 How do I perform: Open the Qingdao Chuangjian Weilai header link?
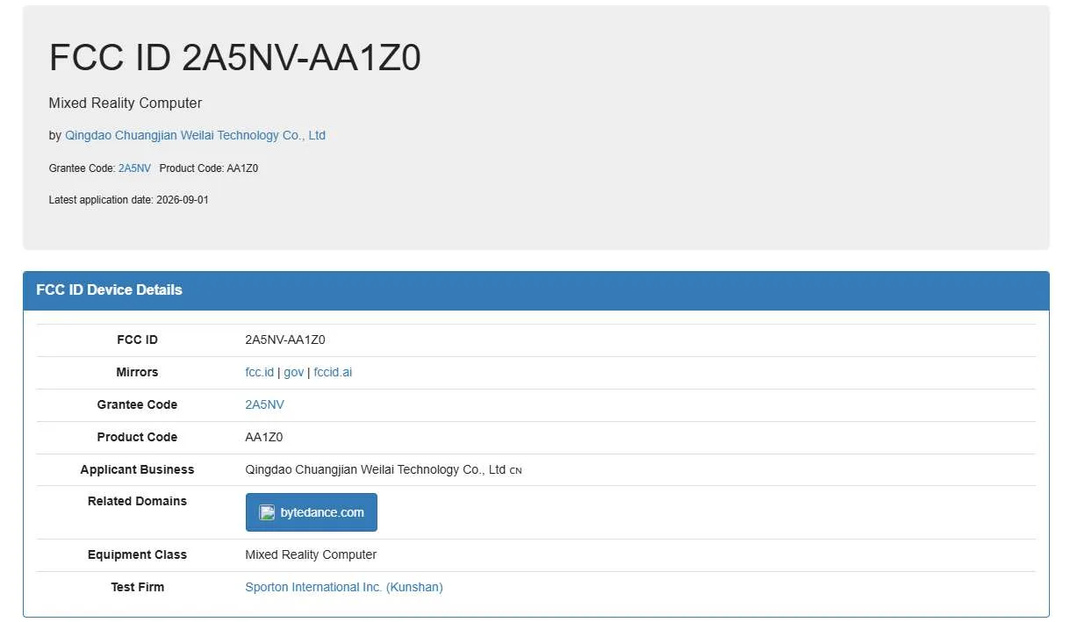click(x=195, y=135)
